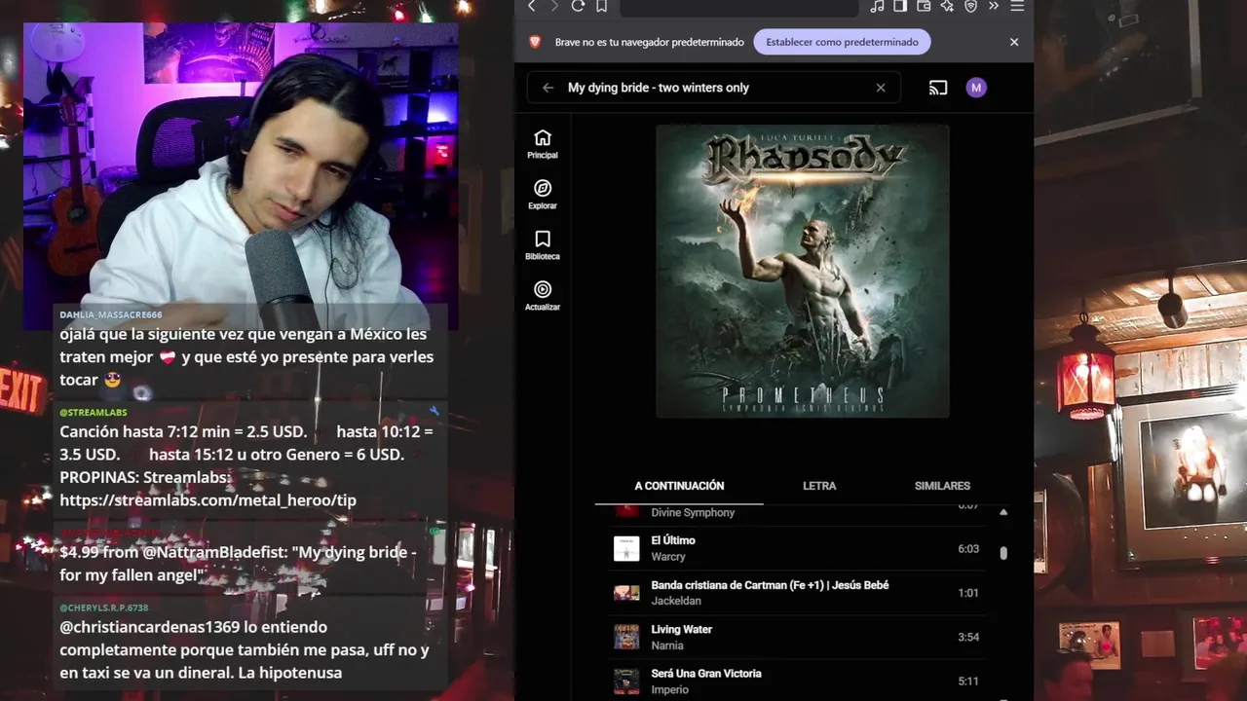Click the Cast to device icon
The image size is (1247, 701).
(x=938, y=88)
